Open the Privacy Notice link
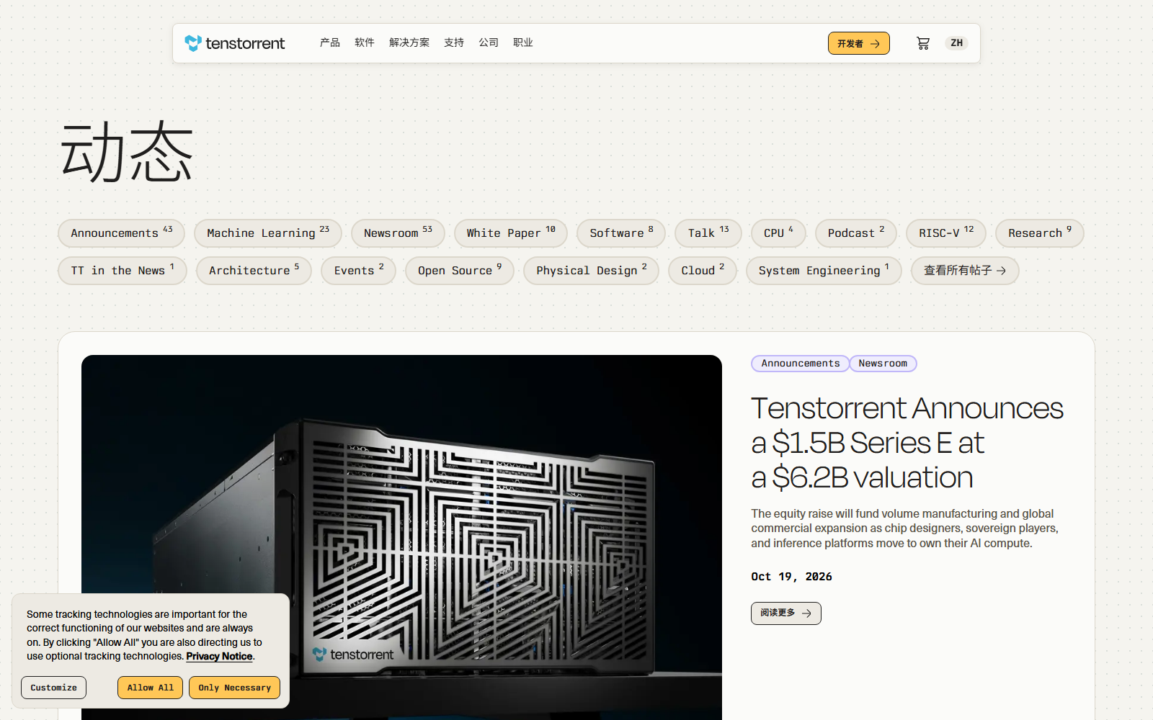Viewport: 1153px width, 720px height. pyautogui.click(x=219, y=657)
